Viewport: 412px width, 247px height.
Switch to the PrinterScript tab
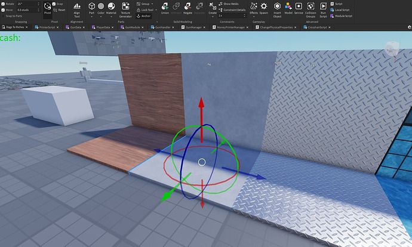click(x=47, y=27)
